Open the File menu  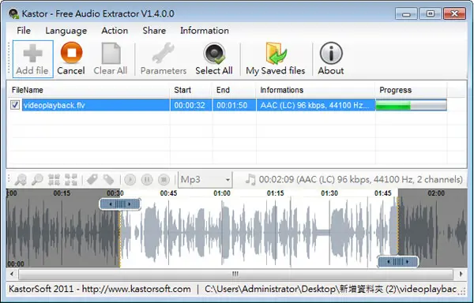point(24,31)
